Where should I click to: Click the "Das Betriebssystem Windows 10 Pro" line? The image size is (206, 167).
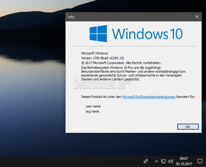[121, 68]
